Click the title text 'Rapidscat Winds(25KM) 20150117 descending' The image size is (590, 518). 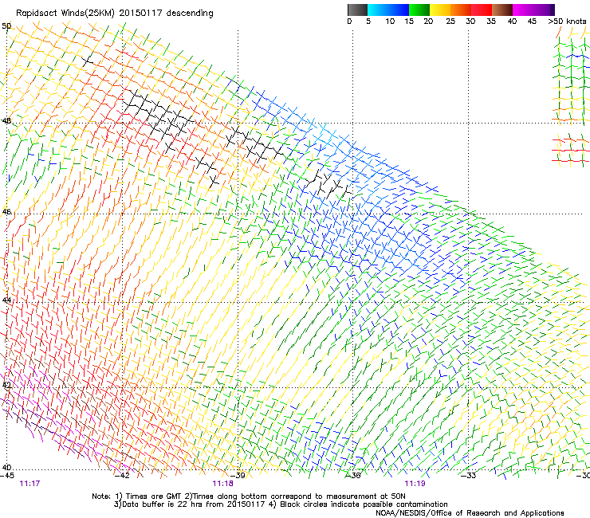(114, 14)
